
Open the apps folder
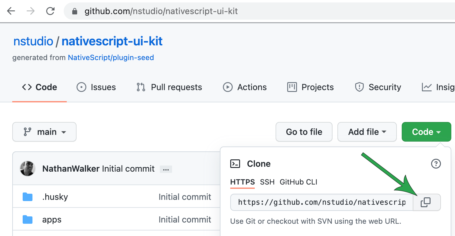pyautogui.click(x=52, y=220)
